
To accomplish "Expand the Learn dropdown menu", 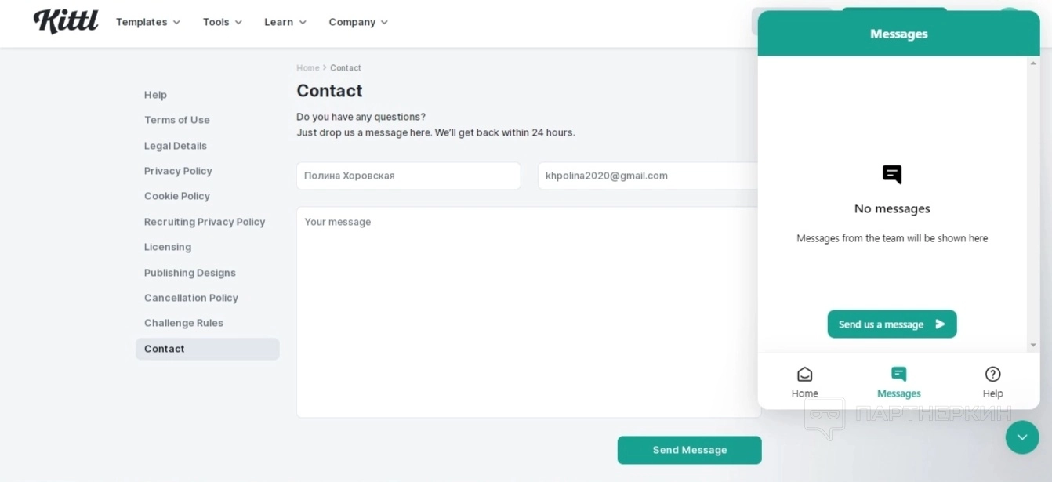I will point(285,22).
